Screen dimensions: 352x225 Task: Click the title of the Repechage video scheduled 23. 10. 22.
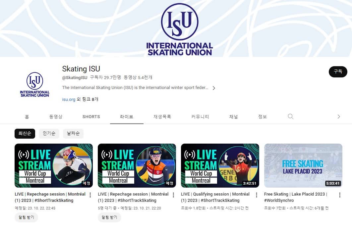click(50, 197)
